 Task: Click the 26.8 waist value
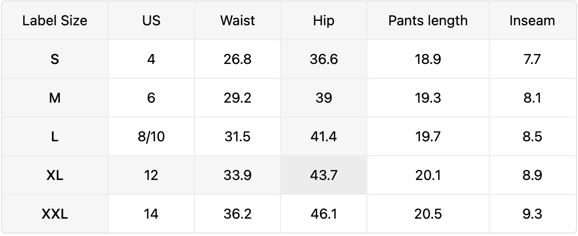click(x=237, y=59)
